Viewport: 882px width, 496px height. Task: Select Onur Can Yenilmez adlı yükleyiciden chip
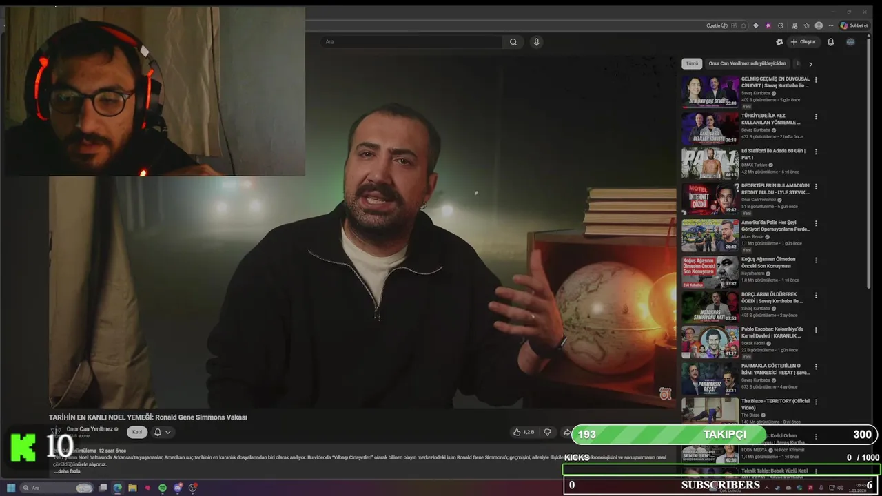[747, 63]
